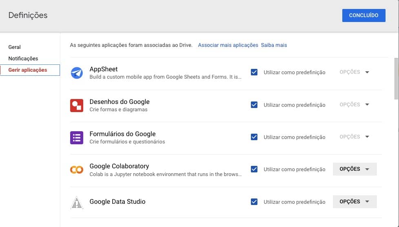Click the Google Colaboratory CO icon

(x=77, y=170)
